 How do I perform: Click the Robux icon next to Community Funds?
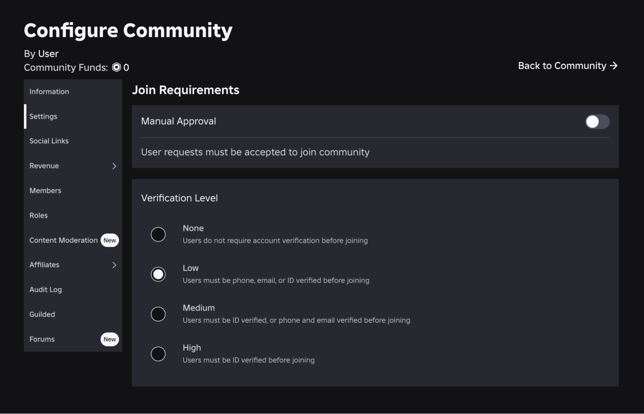coord(116,68)
